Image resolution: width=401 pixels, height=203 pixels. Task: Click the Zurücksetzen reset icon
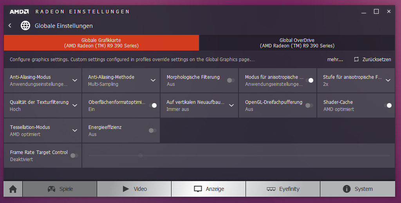coord(356,60)
